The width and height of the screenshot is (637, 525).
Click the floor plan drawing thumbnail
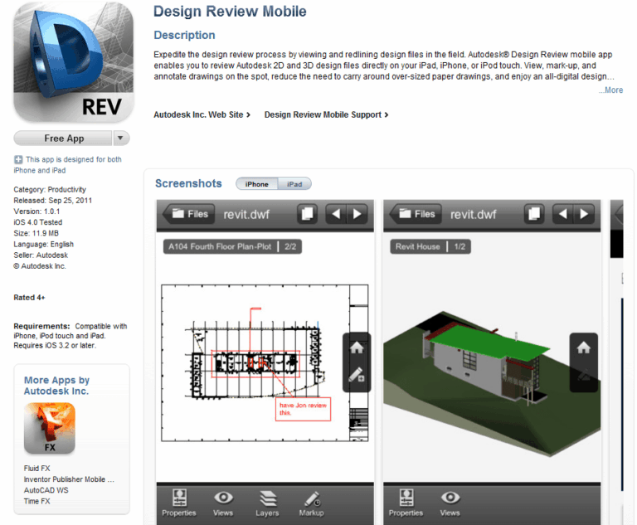tap(265, 363)
